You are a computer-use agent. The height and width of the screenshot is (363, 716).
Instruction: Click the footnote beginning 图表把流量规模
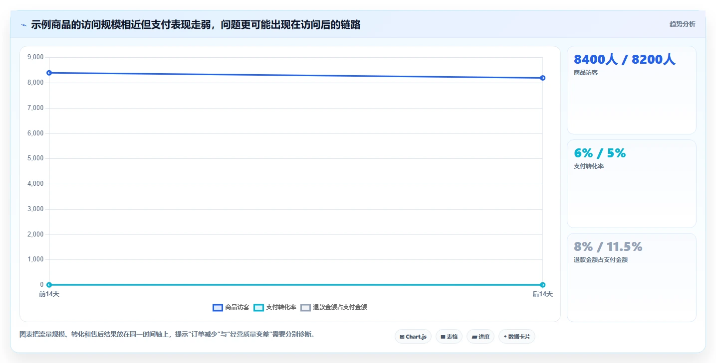click(x=167, y=335)
